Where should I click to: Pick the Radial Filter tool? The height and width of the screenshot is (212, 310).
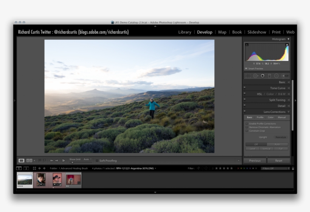pyautogui.click(x=276, y=76)
